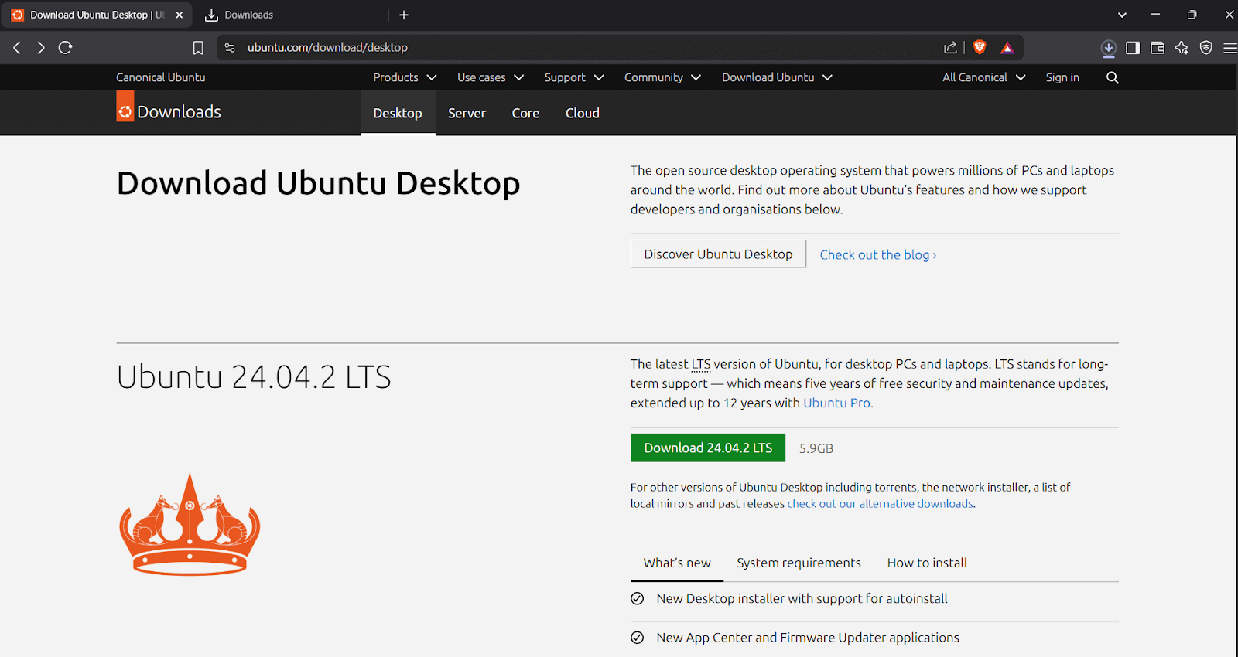This screenshot has width=1238, height=657.
Task: Expand the Products menu
Action: pyautogui.click(x=405, y=77)
